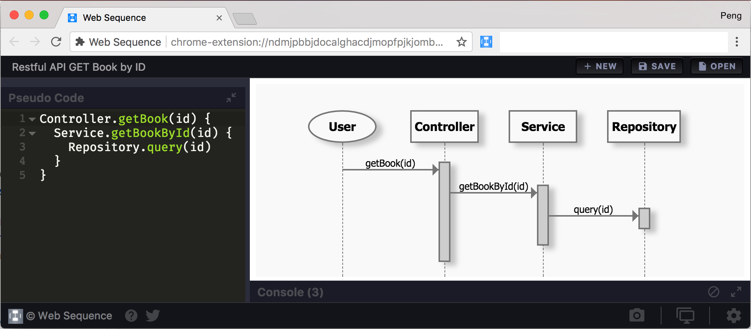Click Web Sequence footer logo
Viewport: 751px width, 329px height.
pos(16,316)
